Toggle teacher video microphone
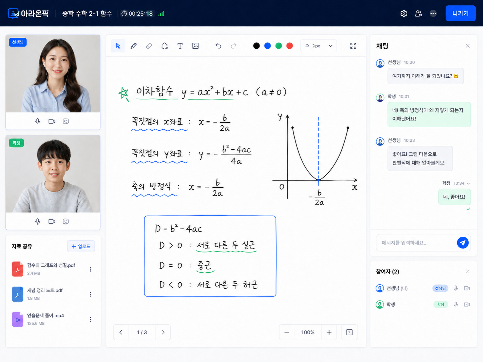Screen dimensions: 483x362 coord(38,121)
